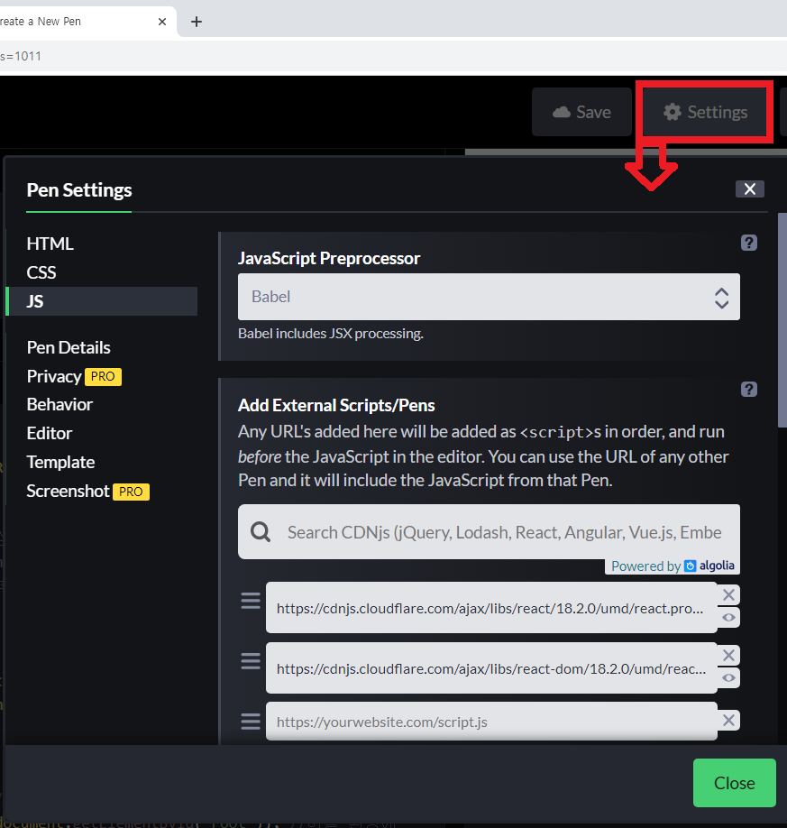Click the 'JavaScript Preprocessor' heading
The image size is (787, 828).
tap(329, 258)
